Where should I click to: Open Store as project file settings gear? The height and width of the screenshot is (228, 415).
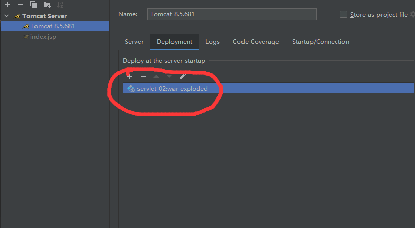coord(412,14)
